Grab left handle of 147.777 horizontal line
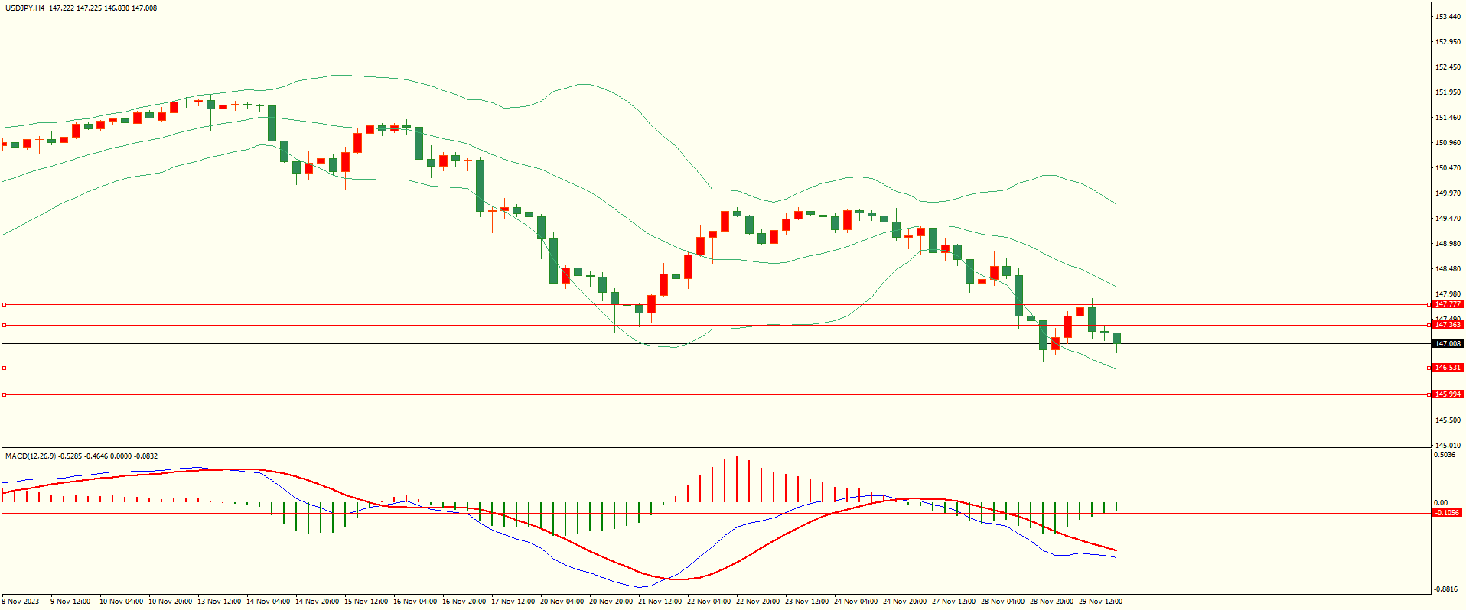The height and width of the screenshot is (610, 1466). pyautogui.click(x=4, y=304)
